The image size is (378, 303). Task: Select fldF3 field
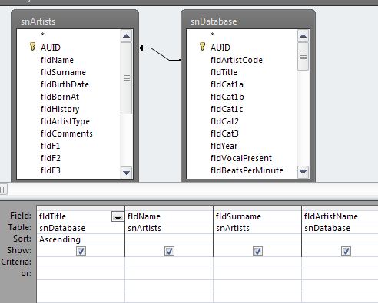50,170
